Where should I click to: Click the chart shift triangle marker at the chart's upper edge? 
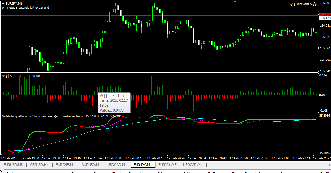click(235, 2)
